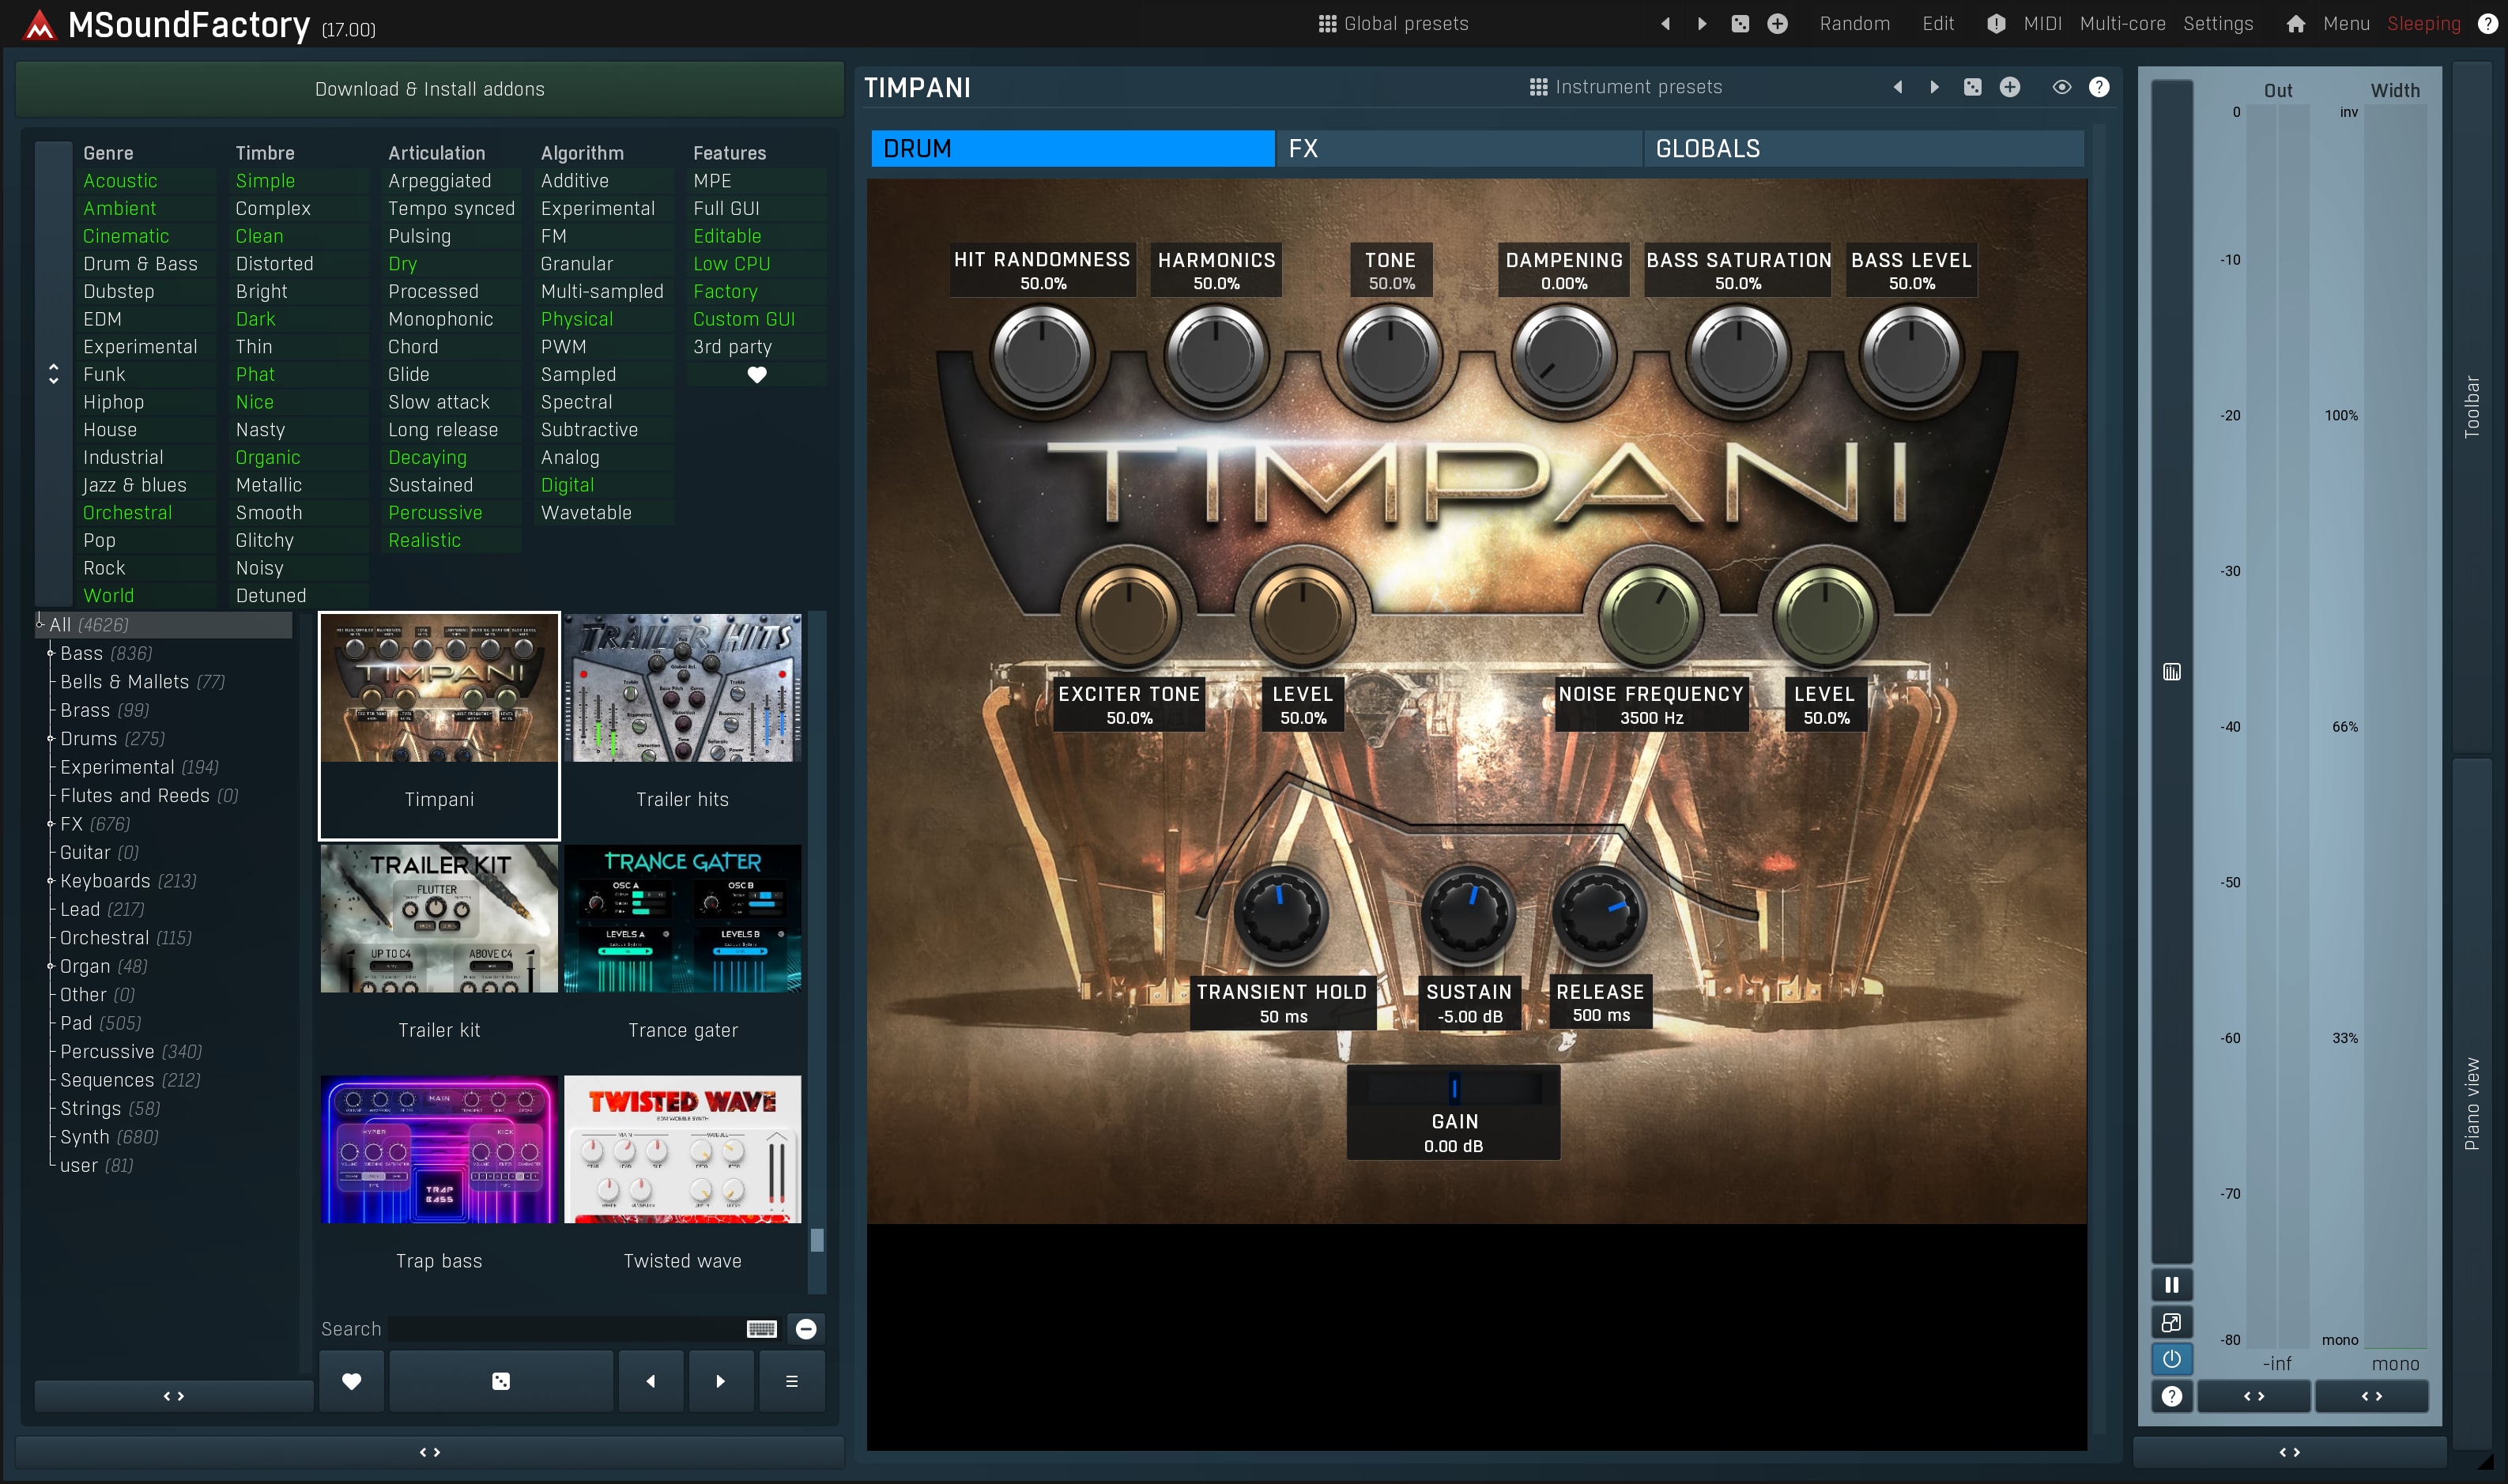Click the random dice icon in global presets
This screenshot has height=1484, width=2508.
[x=1740, y=24]
